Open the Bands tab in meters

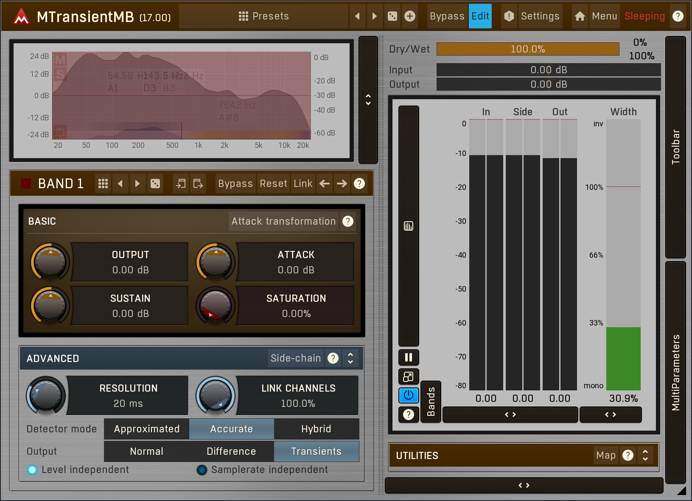(x=431, y=401)
